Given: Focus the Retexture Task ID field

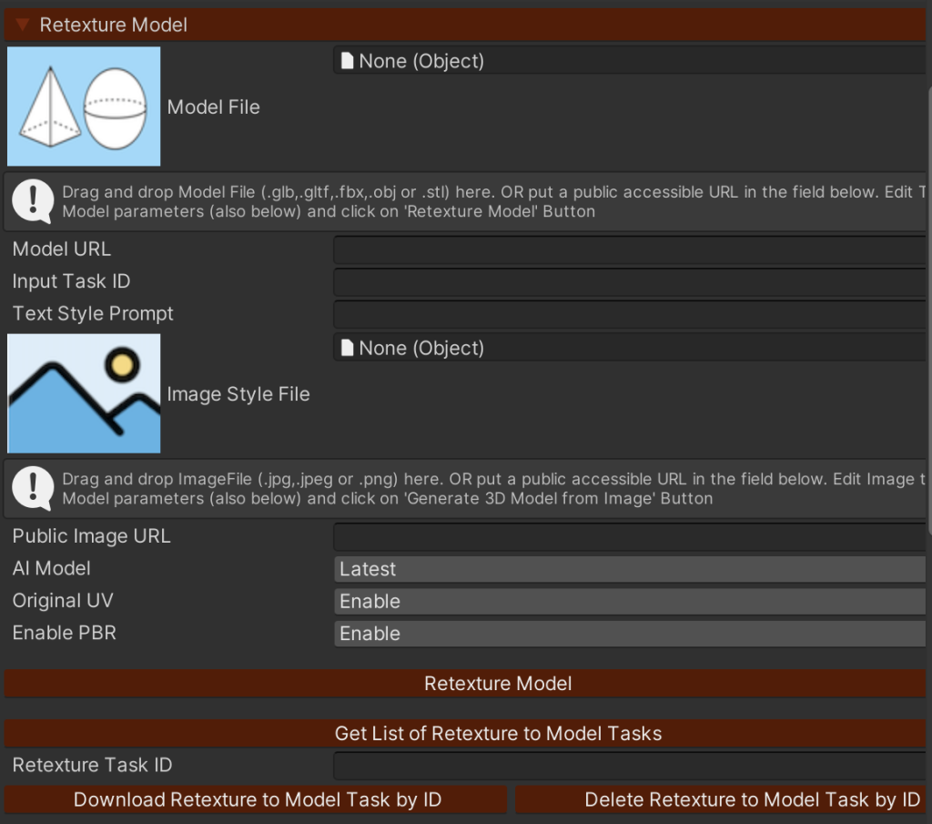Looking at the screenshot, I should (x=628, y=766).
